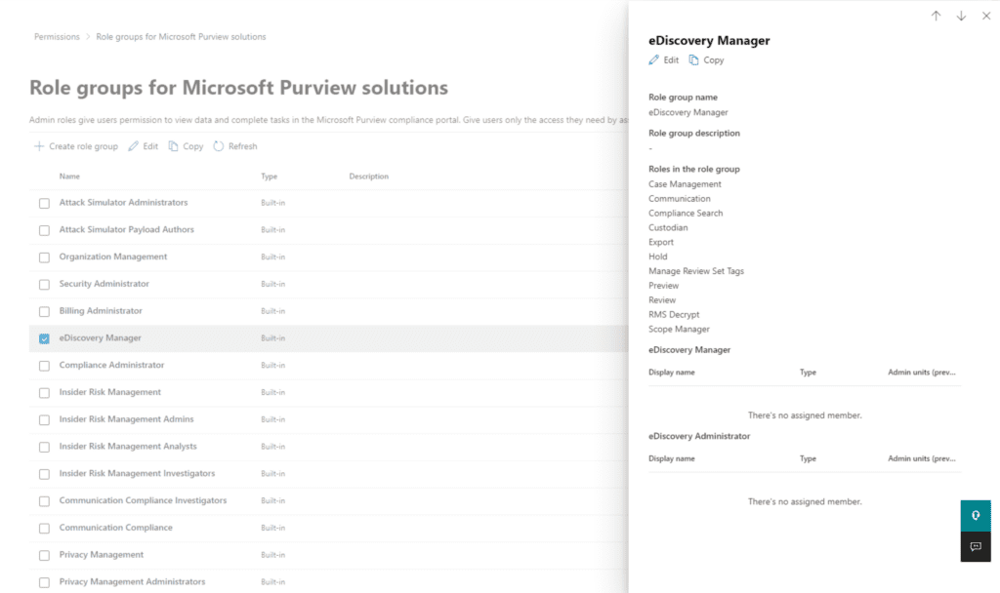
Task: Open the Privacy Management Administrators role group
Action: pos(132,581)
